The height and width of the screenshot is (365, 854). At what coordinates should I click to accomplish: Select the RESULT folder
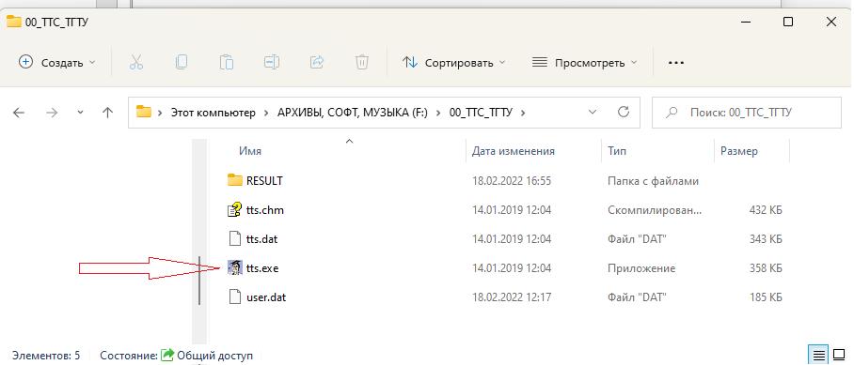pos(264,180)
